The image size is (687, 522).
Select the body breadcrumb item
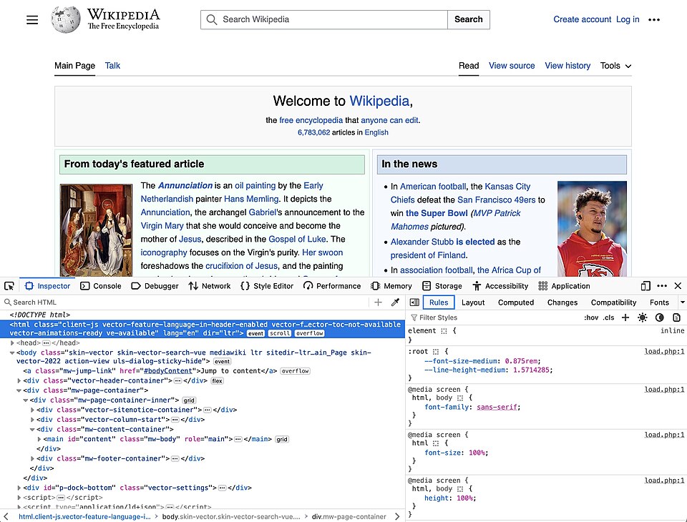point(231,517)
